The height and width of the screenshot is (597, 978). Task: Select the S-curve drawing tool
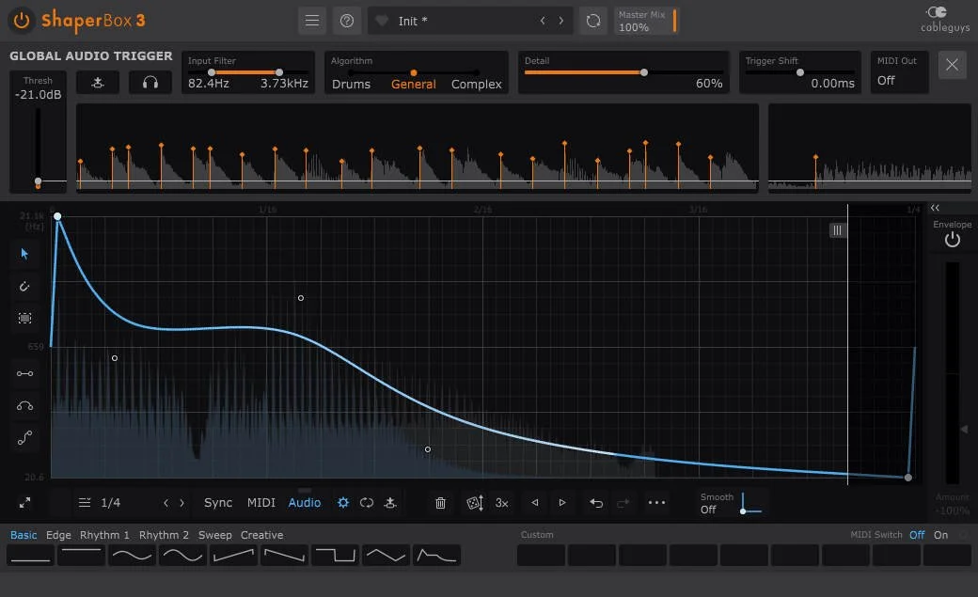[x=24, y=437]
